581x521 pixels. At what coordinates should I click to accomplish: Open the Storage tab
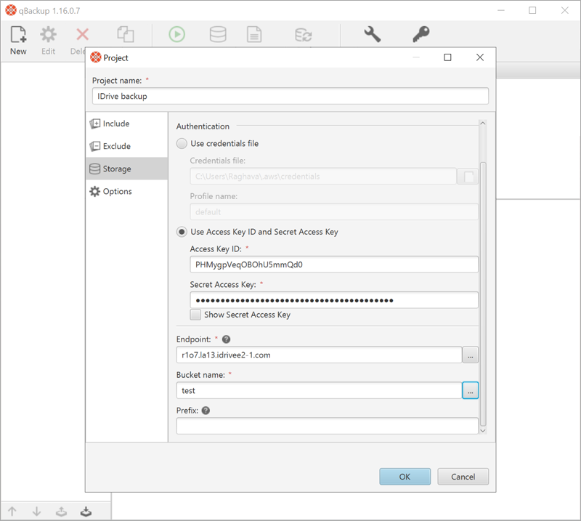point(126,169)
